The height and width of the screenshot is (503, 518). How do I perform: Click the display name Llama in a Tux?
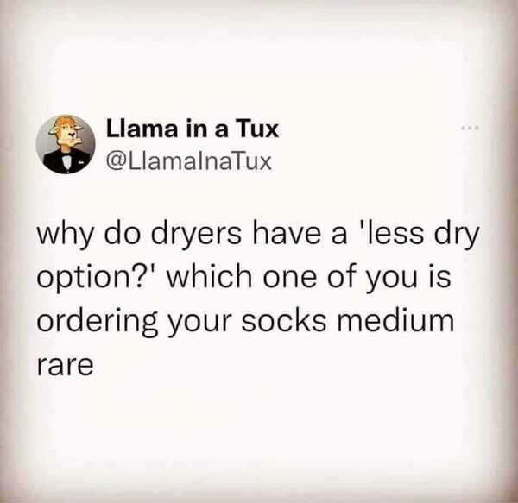click(193, 129)
